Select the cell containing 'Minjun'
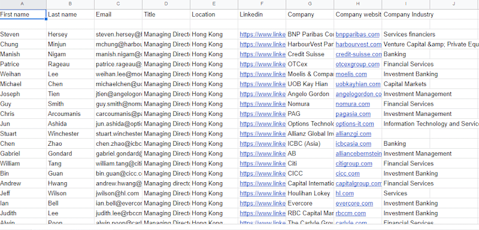Image resolution: width=479 pixels, height=230 pixels. coord(71,44)
